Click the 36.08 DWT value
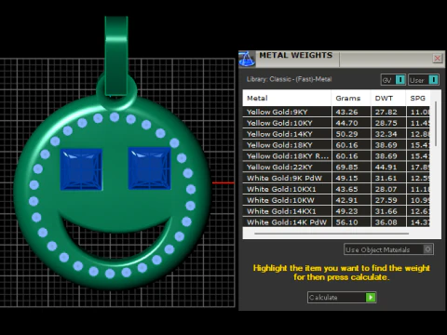The width and height of the screenshot is (447, 335). point(386,222)
